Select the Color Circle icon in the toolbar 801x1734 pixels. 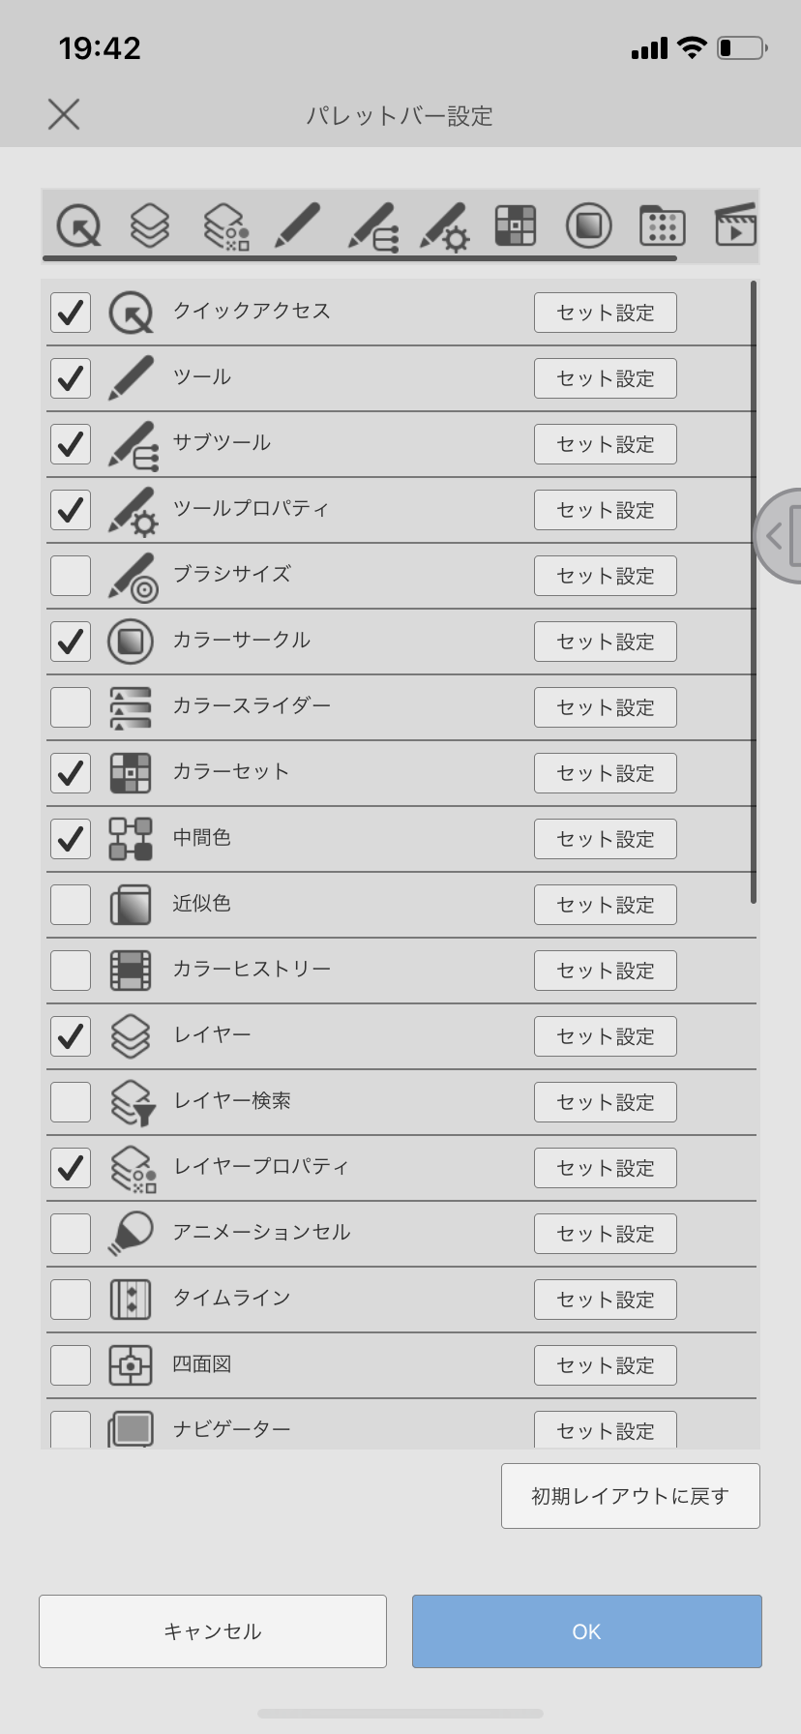(x=587, y=225)
